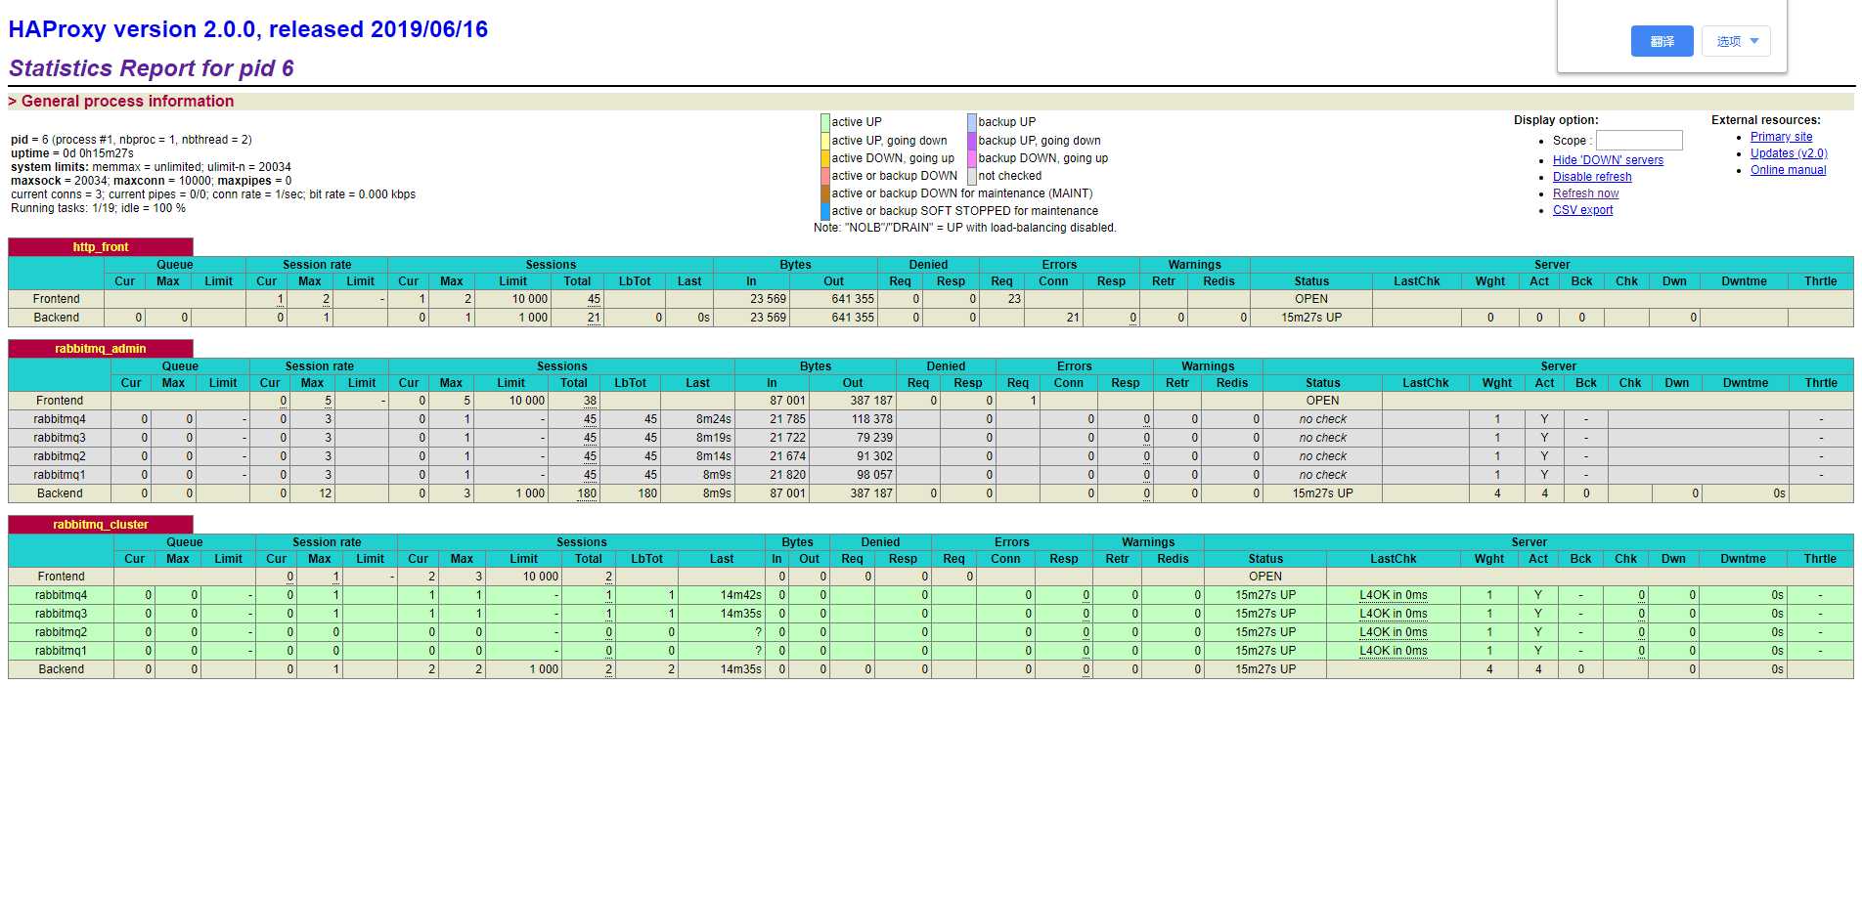Click the SOFT STOPPED legend swatch
Screen dimensions: 1862x899
(x=824, y=210)
